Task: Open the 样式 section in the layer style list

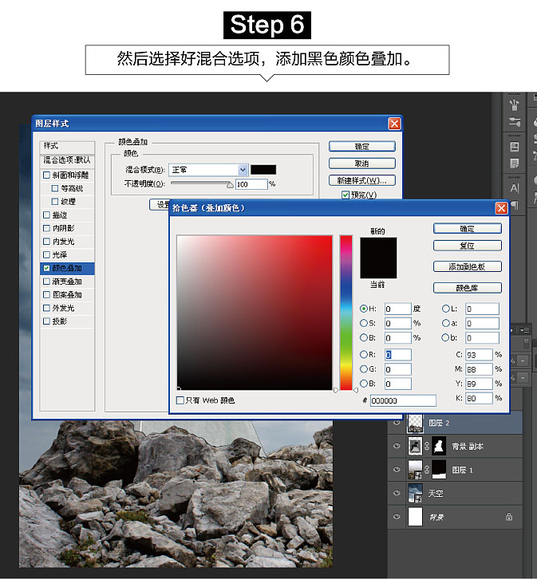Action: tap(67, 146)
